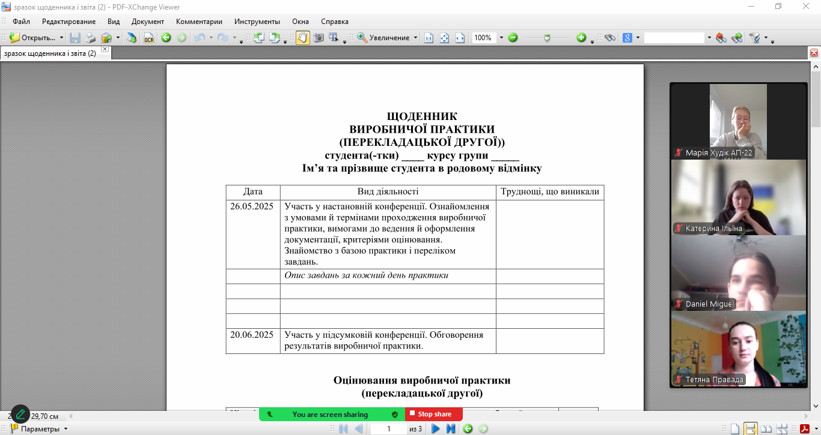Enable the continuous page layout mode
Screen dimensions: 821x435
click(x=751, y=428)
